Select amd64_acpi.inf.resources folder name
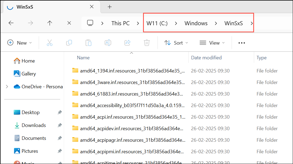Viewport: 293px width, 164px height. 133,117
